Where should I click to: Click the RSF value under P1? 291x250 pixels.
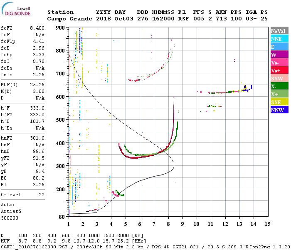(x=184, y=19)
